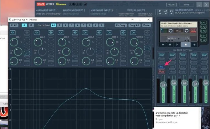Toggle On for the 2000.0 Hz band
The width and height of the screenshot is (210, 129).
point(85,33)
